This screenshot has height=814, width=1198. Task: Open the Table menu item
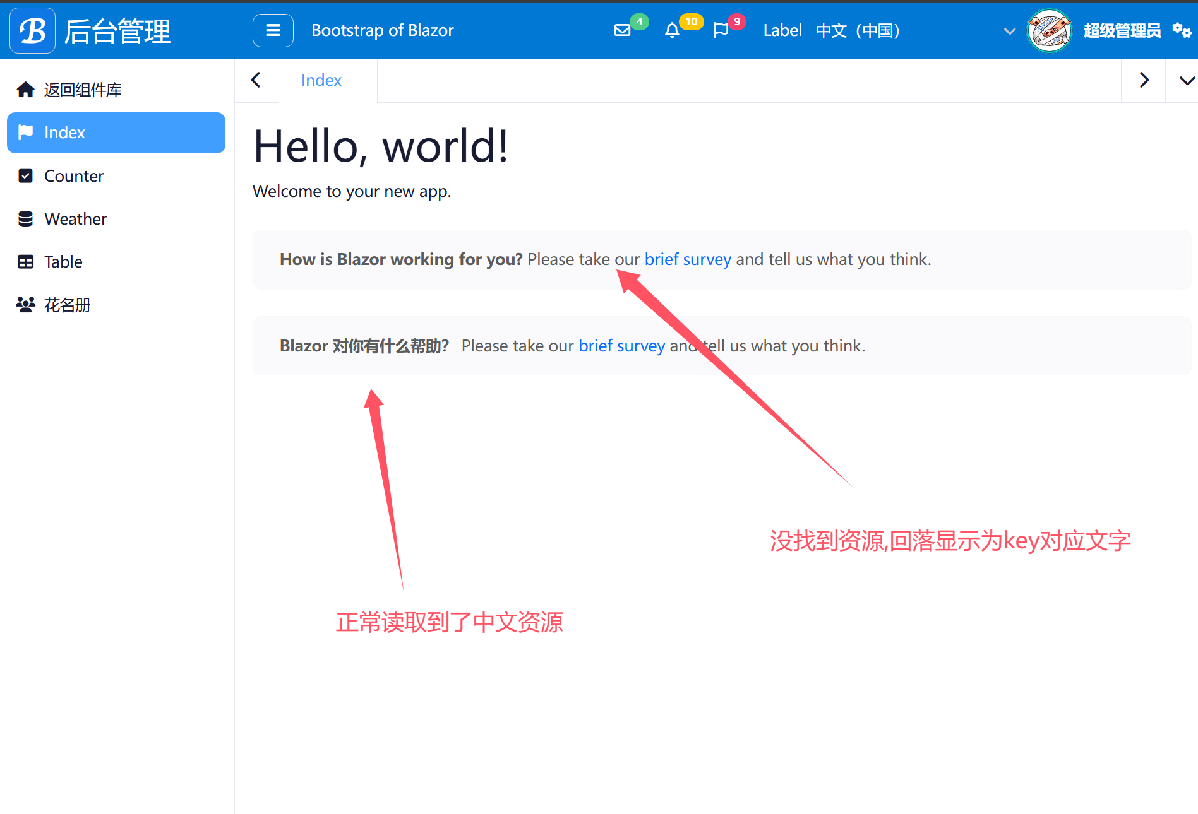coord(116,261)
